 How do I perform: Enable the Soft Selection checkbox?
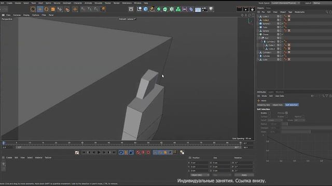(269, 113)
